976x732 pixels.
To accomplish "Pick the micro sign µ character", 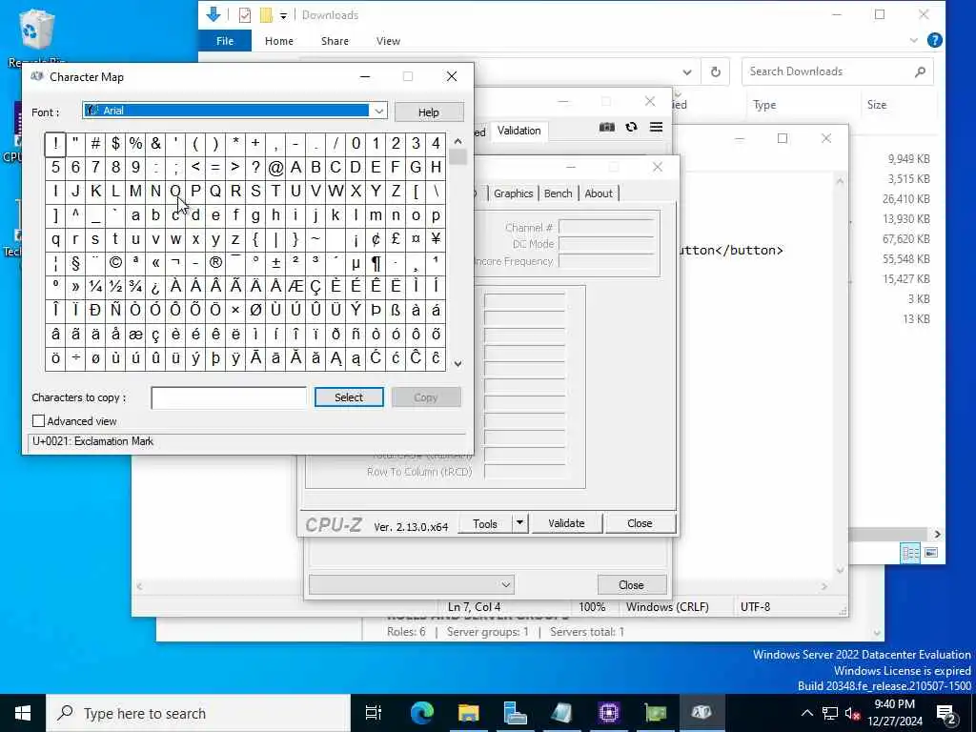I will tap(356, 263).
